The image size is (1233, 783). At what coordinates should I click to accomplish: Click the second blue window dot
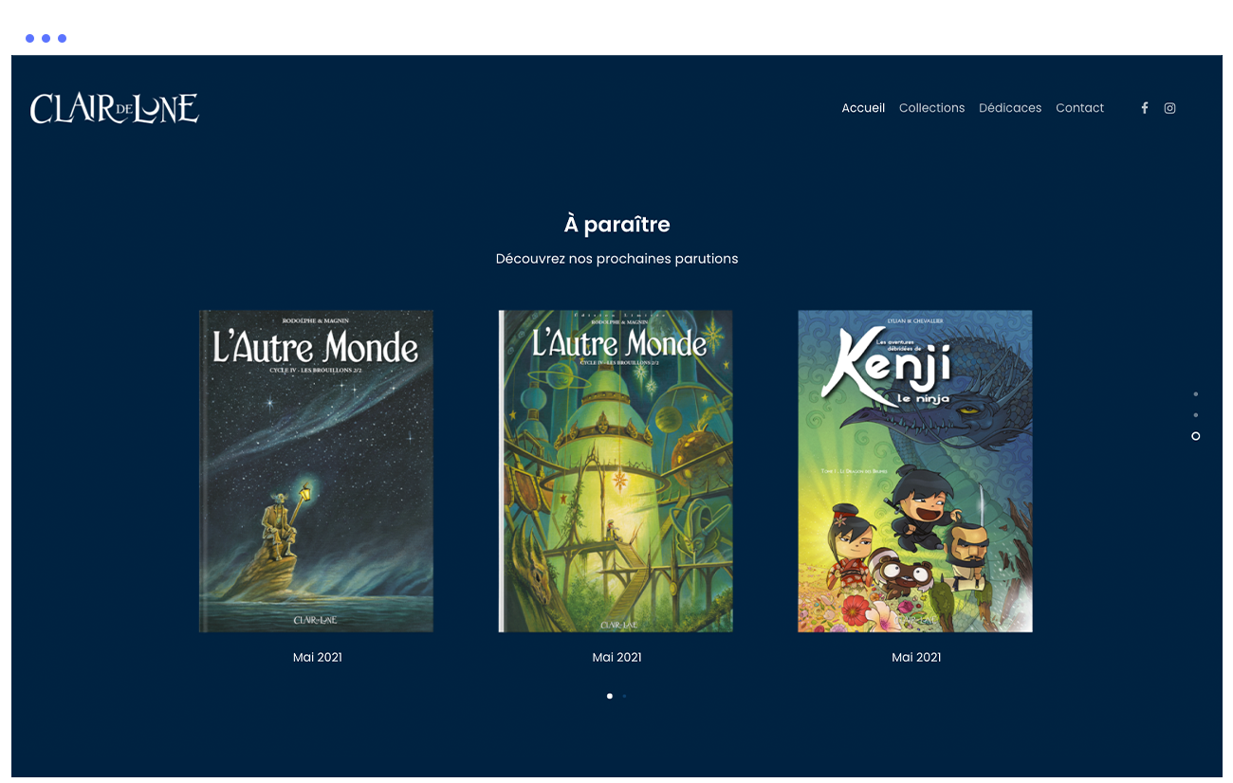[x=46, y=39]
